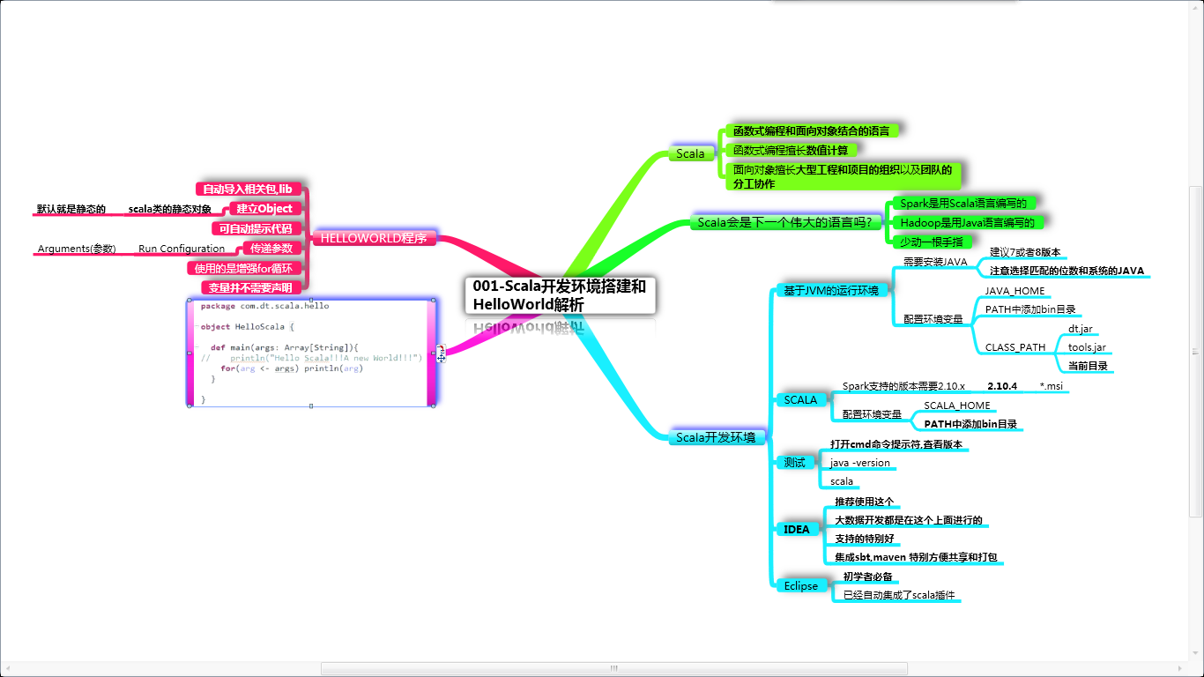This screenshot has height=677, width=1204.
Task: Select the HelloScala code image topic
Action: (x=312, y=353)
